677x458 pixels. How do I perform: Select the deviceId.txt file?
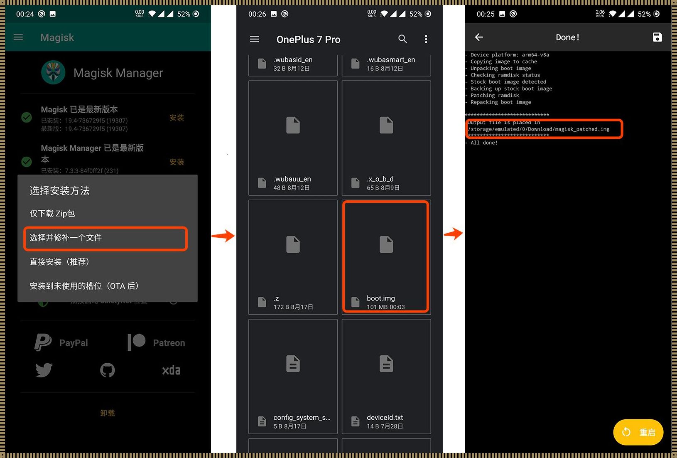click(386, 377)
